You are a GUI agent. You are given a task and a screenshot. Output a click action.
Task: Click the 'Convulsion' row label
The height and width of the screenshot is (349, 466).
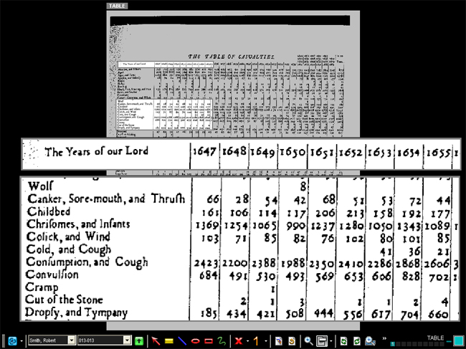coord(52,274)
